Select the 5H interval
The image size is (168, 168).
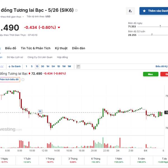53,66
